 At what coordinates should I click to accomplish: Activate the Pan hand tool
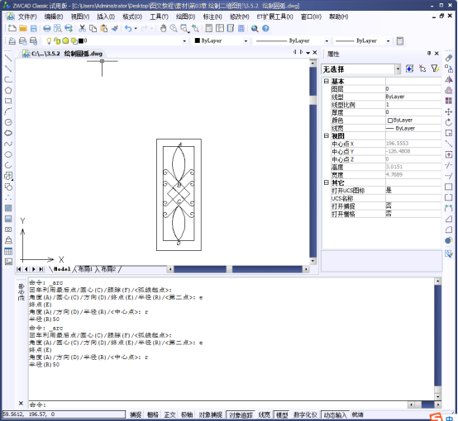coord(164,28)
